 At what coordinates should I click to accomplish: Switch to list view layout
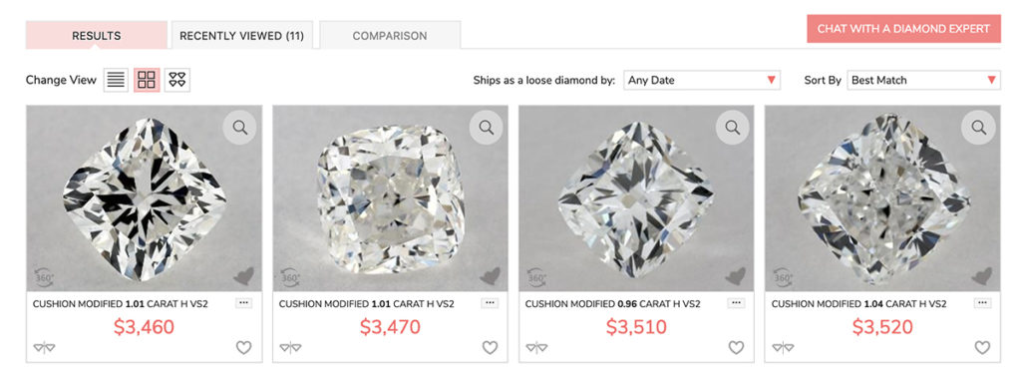tap(116, 80)
